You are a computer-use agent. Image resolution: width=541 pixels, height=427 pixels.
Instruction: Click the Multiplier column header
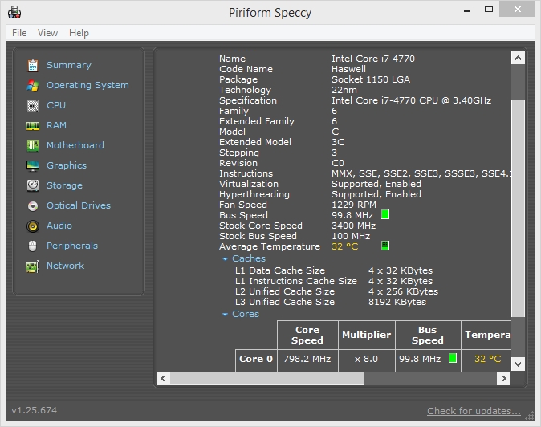[366, 335]
